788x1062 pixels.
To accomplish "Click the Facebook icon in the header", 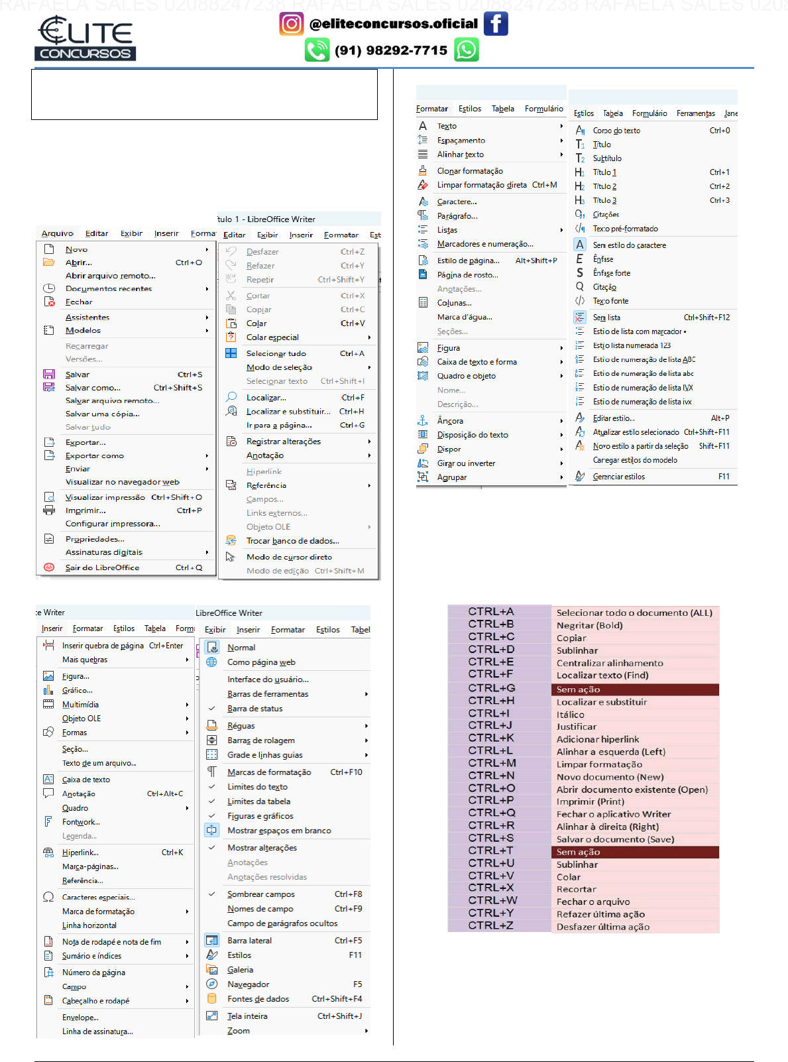I will tap(496, 23).
